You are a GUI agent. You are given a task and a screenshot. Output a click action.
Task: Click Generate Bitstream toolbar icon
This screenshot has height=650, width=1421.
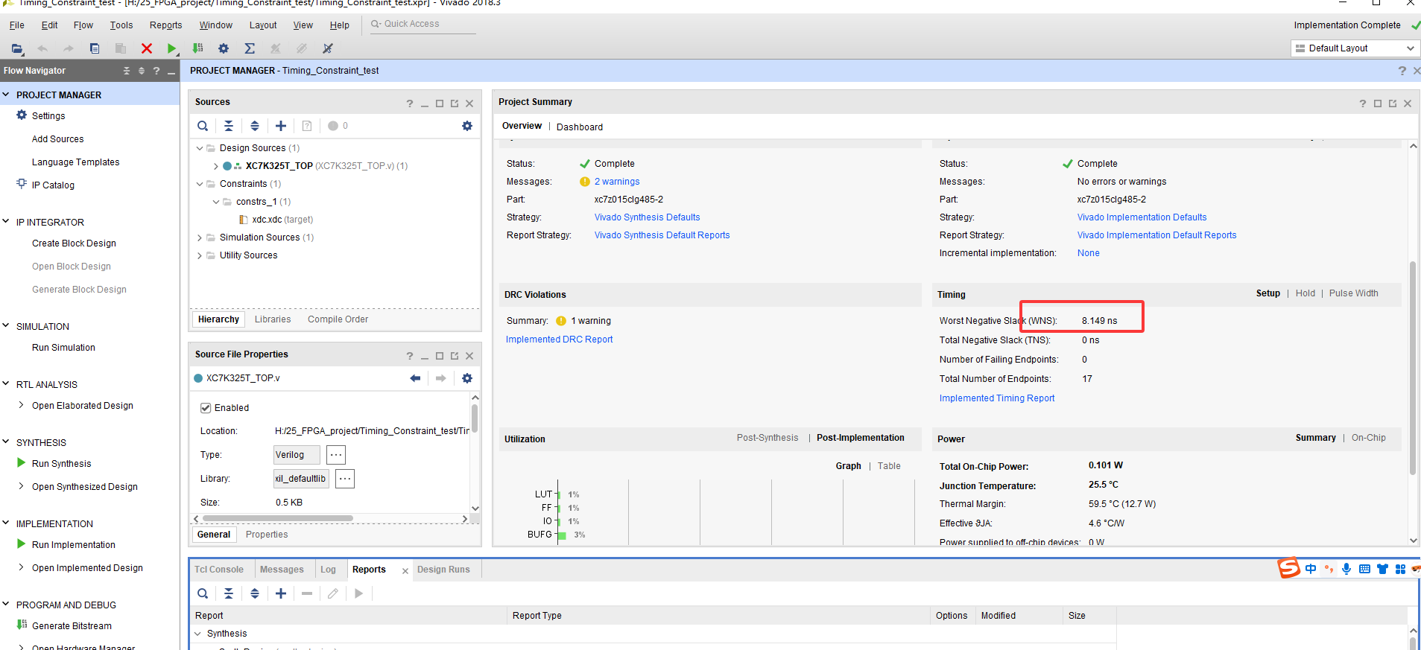[x=197, y=48]
